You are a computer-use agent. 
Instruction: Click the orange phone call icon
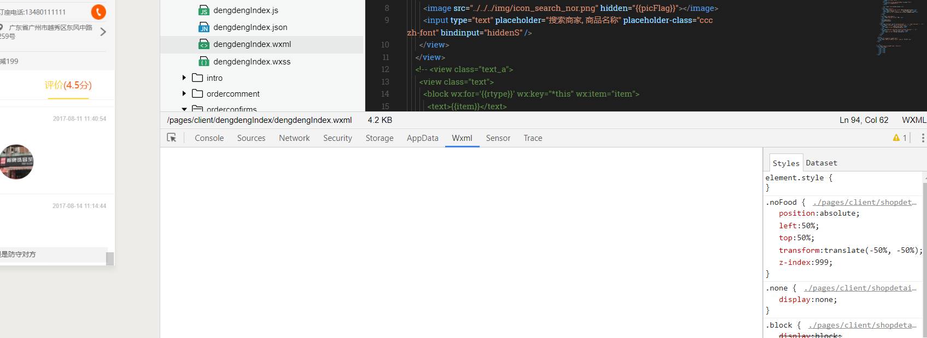(x=98, y=11)
